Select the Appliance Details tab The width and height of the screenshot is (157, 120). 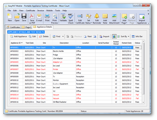pos(43,27)
